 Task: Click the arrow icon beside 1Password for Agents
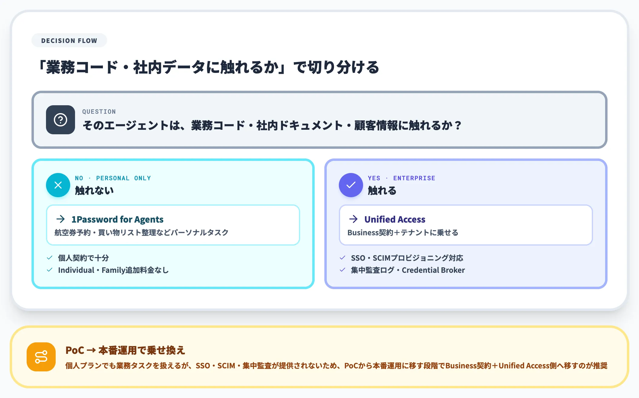click(x=61, y=219)
